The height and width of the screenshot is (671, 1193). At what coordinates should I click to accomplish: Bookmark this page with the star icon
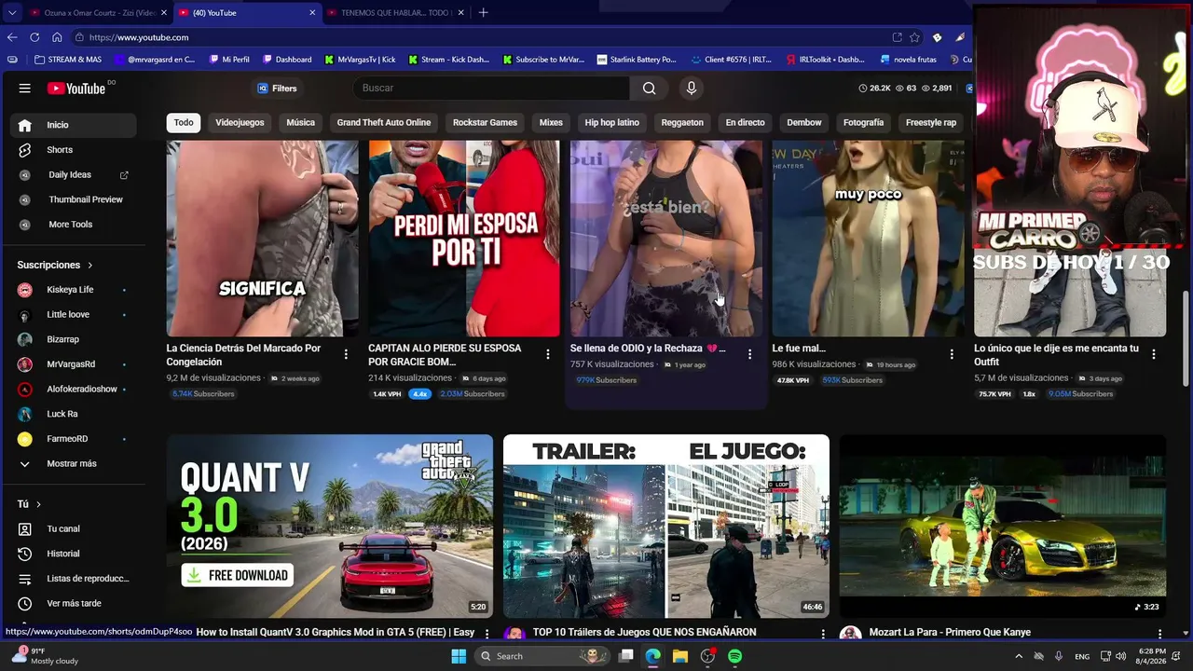click(x=915, y=37)
